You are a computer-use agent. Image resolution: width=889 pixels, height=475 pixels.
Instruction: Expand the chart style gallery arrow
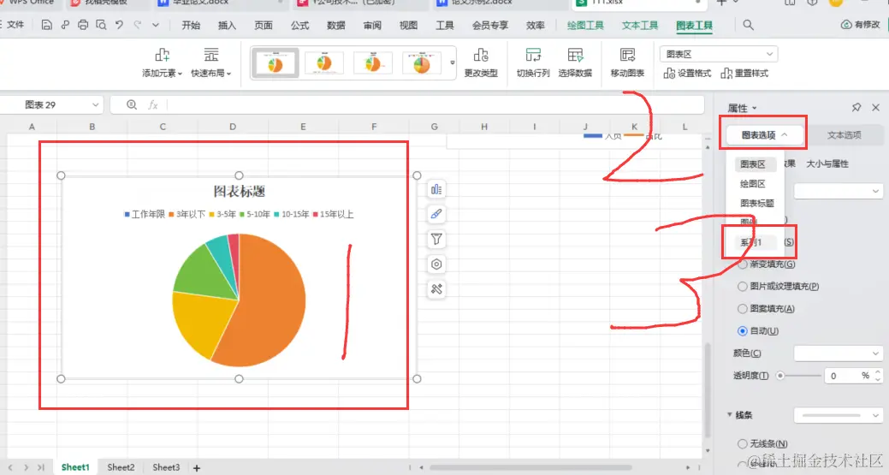click(x=453, y=63)
